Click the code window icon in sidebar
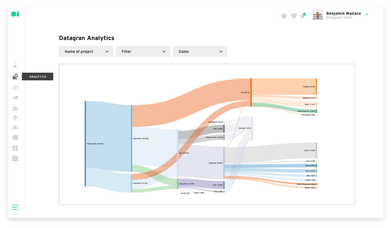Screen dimensions: 391x228 pos(15,158)
